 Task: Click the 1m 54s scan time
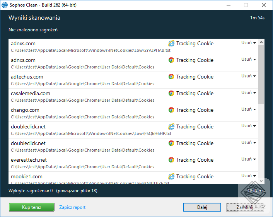pyautogui.click(x=257, y=18)
